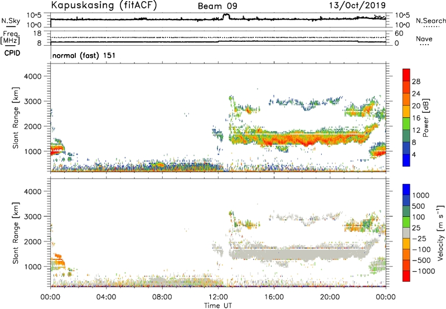This screenshot has height=309, width=446.
Task: Click the 'Power [dB]' colorbar label
Action: click(425, 118)
